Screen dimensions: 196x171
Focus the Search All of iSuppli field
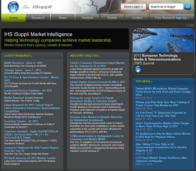(166, 7)
